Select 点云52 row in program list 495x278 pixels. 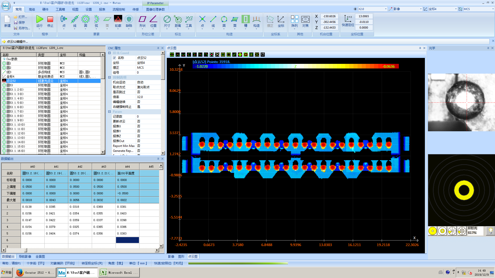point(11,81)
